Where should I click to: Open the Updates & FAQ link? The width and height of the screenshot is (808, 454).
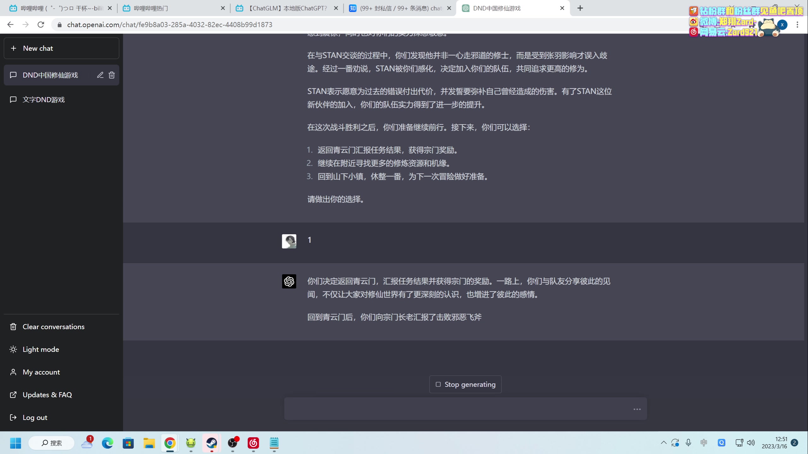[x=47, y=395]
